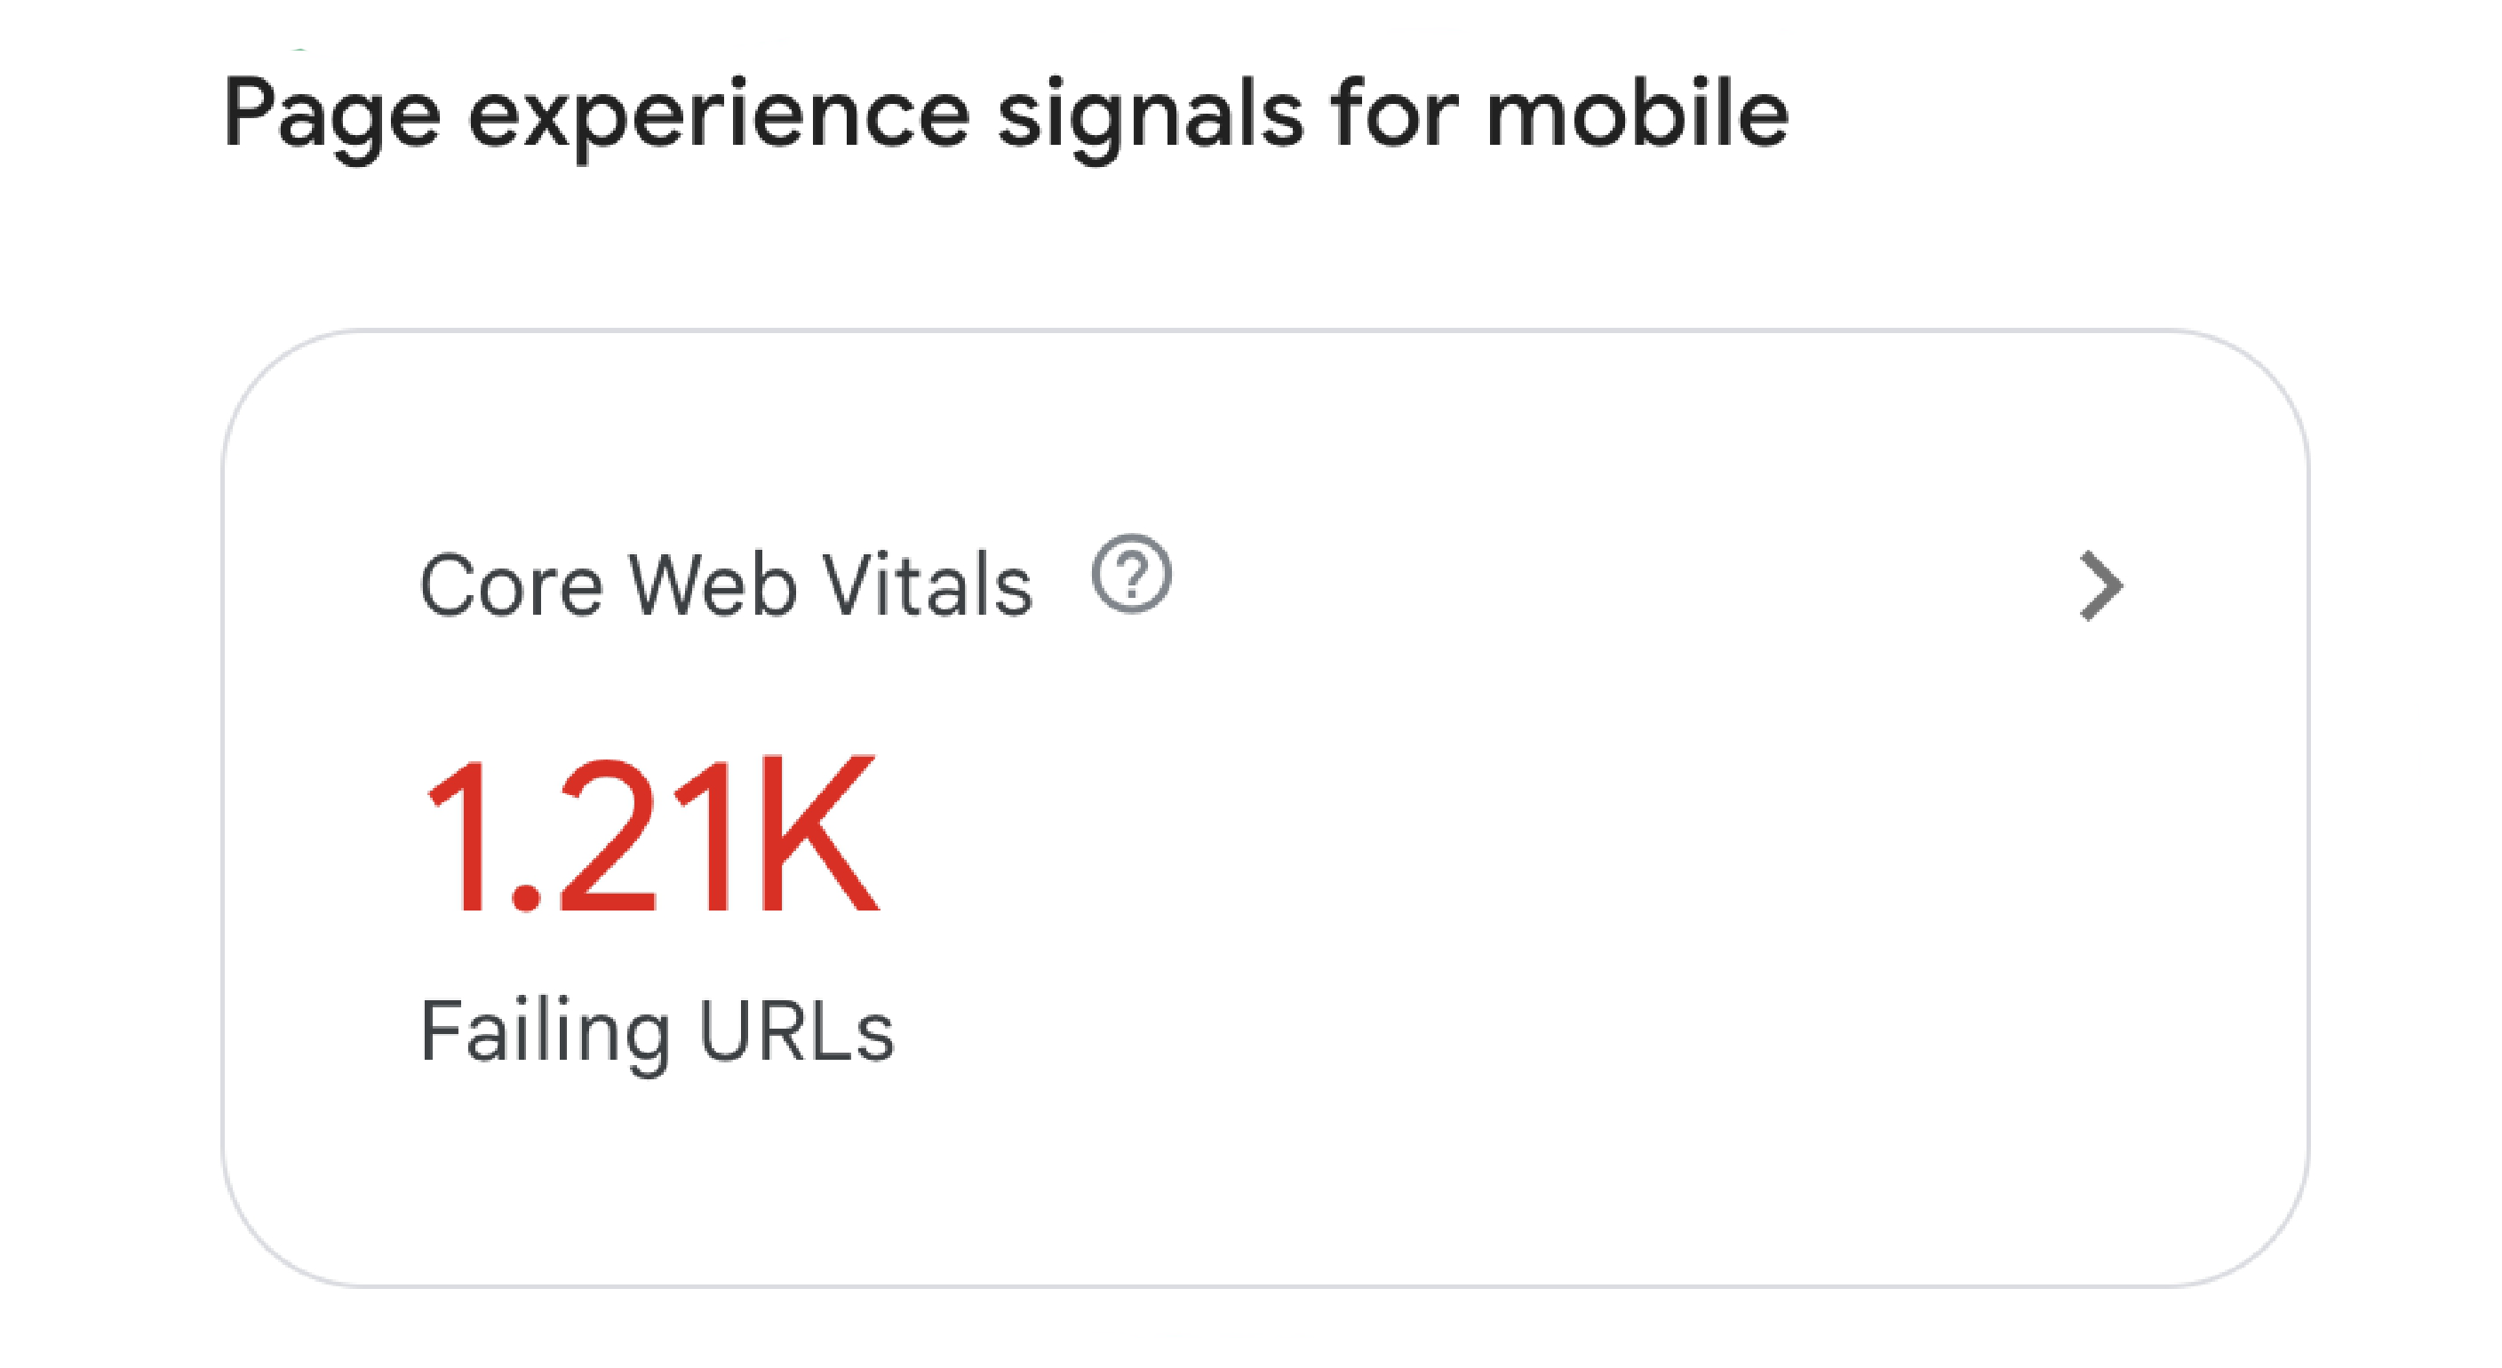Image resolution: width=2502 pixels, height=1368 pixels.
Task: Click the help icon beside Core Web Vitals
Action: coord(1132,574)
